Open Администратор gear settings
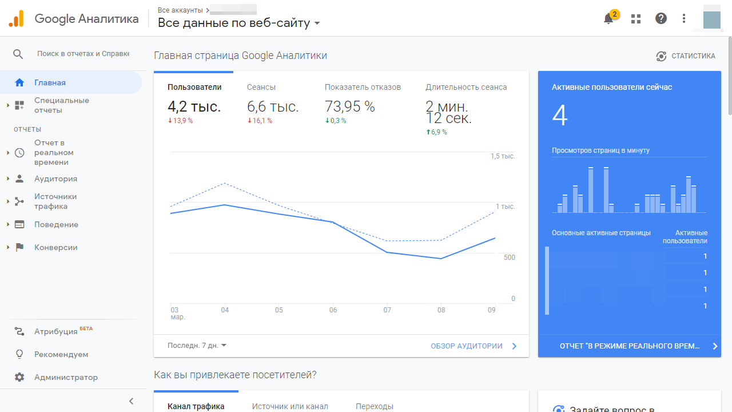Viewport: 732px width, 412px height. click(x=65, y=377)
